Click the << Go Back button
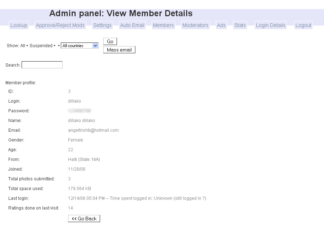324x234 pixels. point(84,219)
